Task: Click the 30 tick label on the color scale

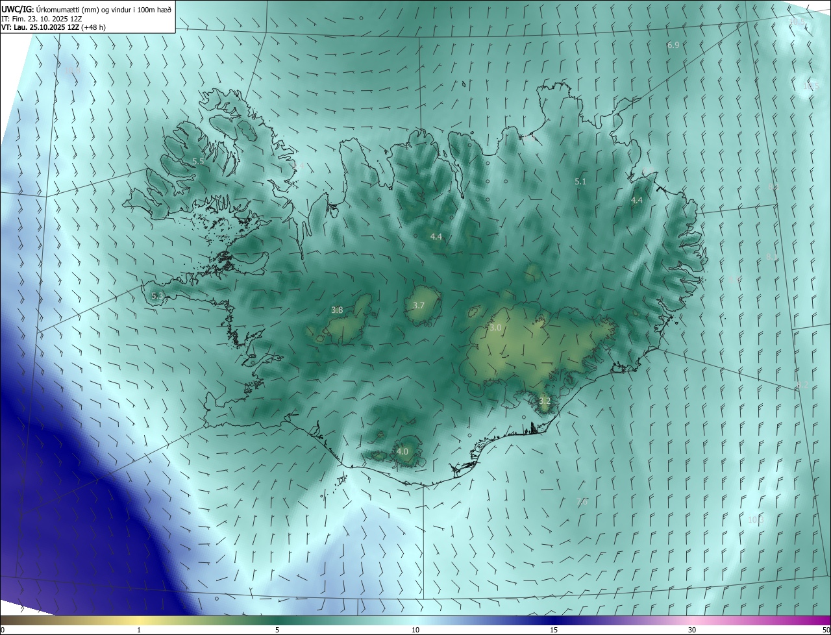Action: point(692,630)
